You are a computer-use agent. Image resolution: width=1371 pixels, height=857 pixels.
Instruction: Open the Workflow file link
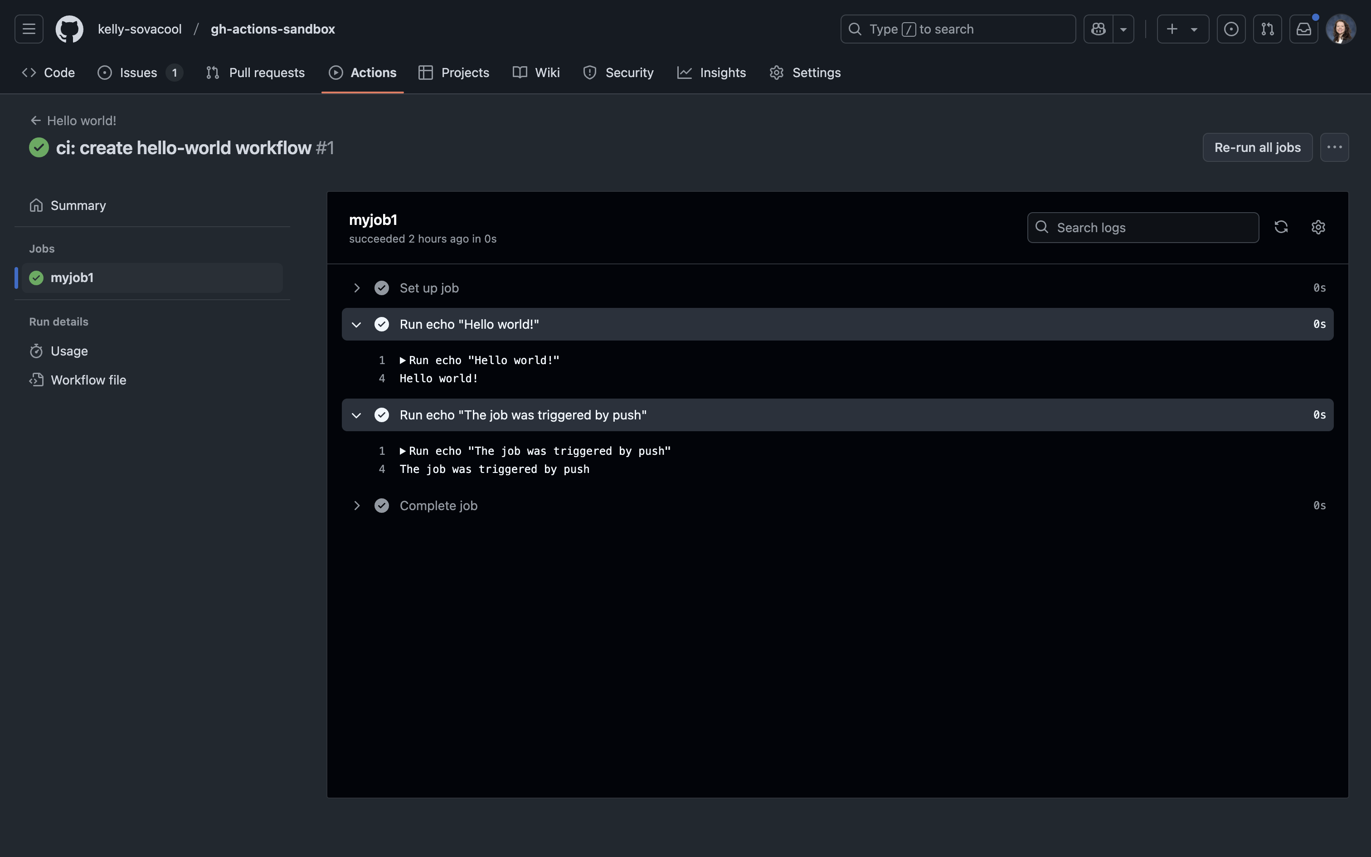(88, 380)
